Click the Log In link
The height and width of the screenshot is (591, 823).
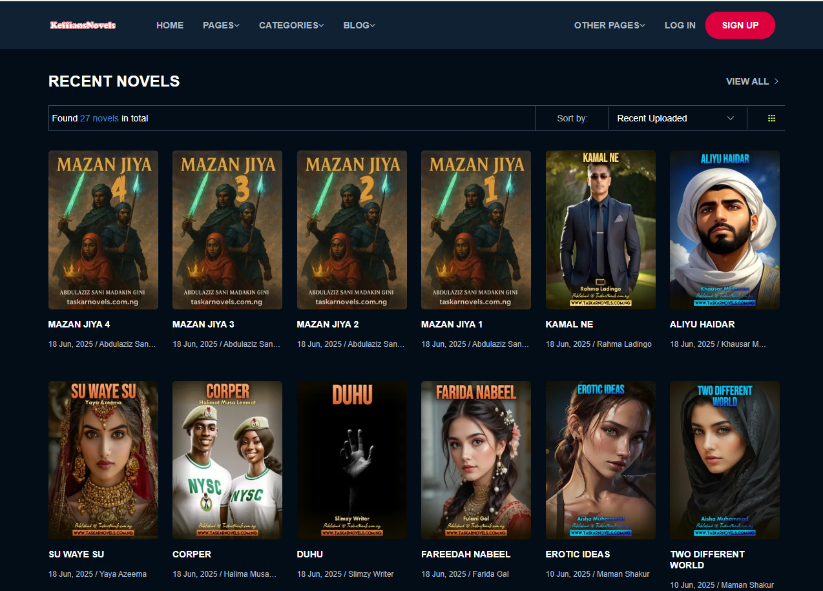pos(680,25)
